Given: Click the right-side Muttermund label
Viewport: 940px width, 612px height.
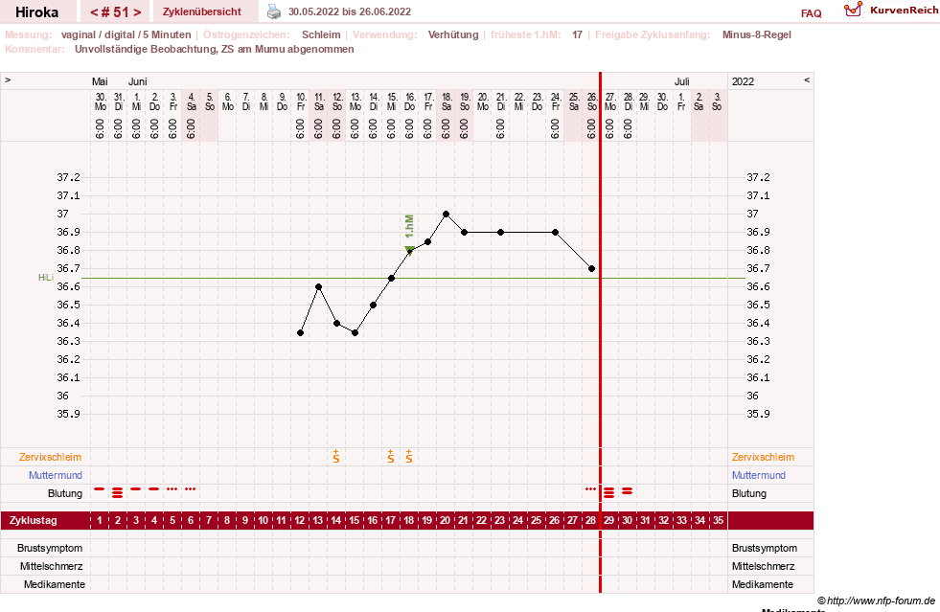Looking at the screenshot, I should [758, 475].
